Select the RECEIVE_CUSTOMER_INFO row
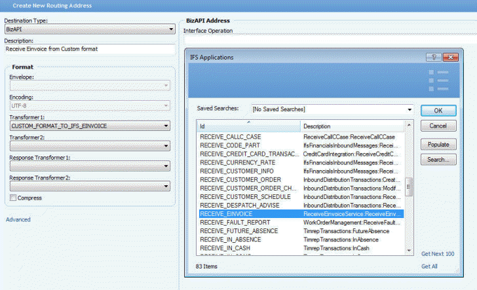The height and width of the screenshot is (290, 477). pyautogui.click(x=301, y=171)
